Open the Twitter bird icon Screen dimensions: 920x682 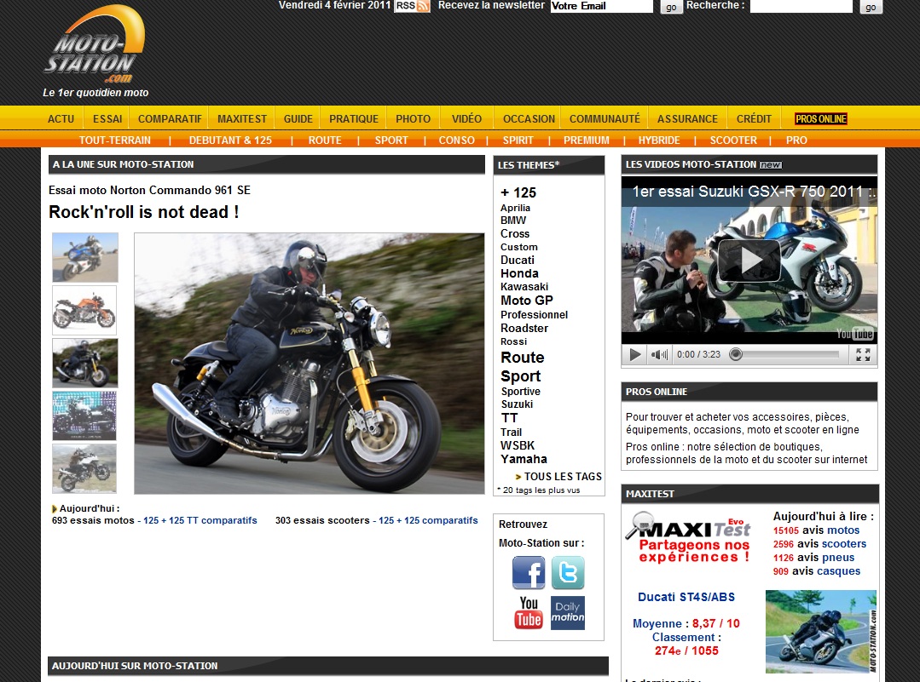pyautogui.click(x=568, y=573)
